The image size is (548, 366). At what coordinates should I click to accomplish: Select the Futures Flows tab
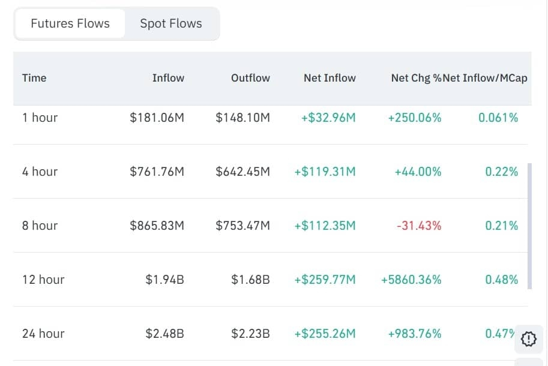tap(70, 23)
